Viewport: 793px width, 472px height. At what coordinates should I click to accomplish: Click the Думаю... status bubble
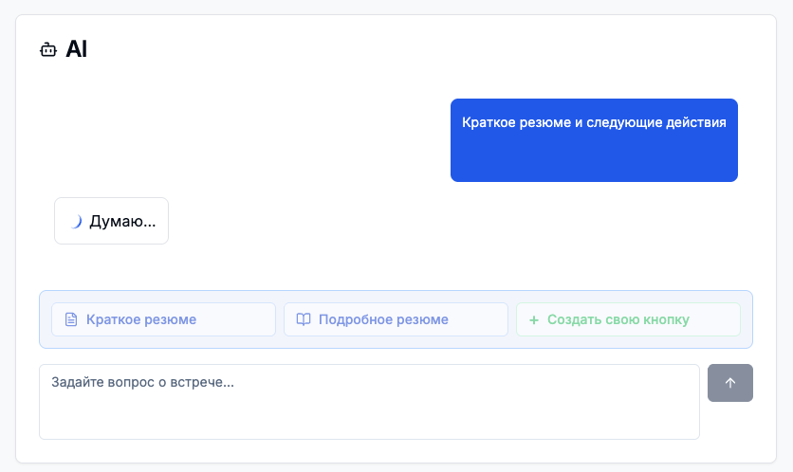(111, 221)
